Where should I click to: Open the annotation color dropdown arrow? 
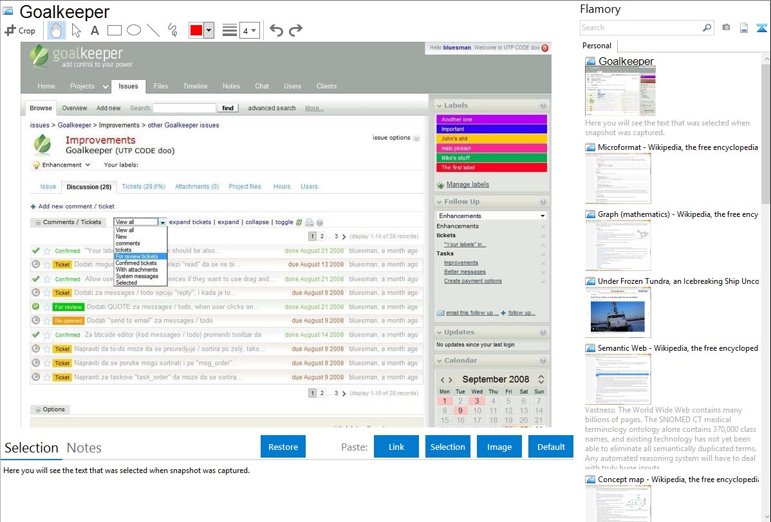click(x=209, y=30)
